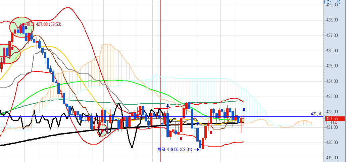The width and height of the screenshot is (347, 162).
Task: Click the 427,00 price axis label
Action: coord(332,36)
